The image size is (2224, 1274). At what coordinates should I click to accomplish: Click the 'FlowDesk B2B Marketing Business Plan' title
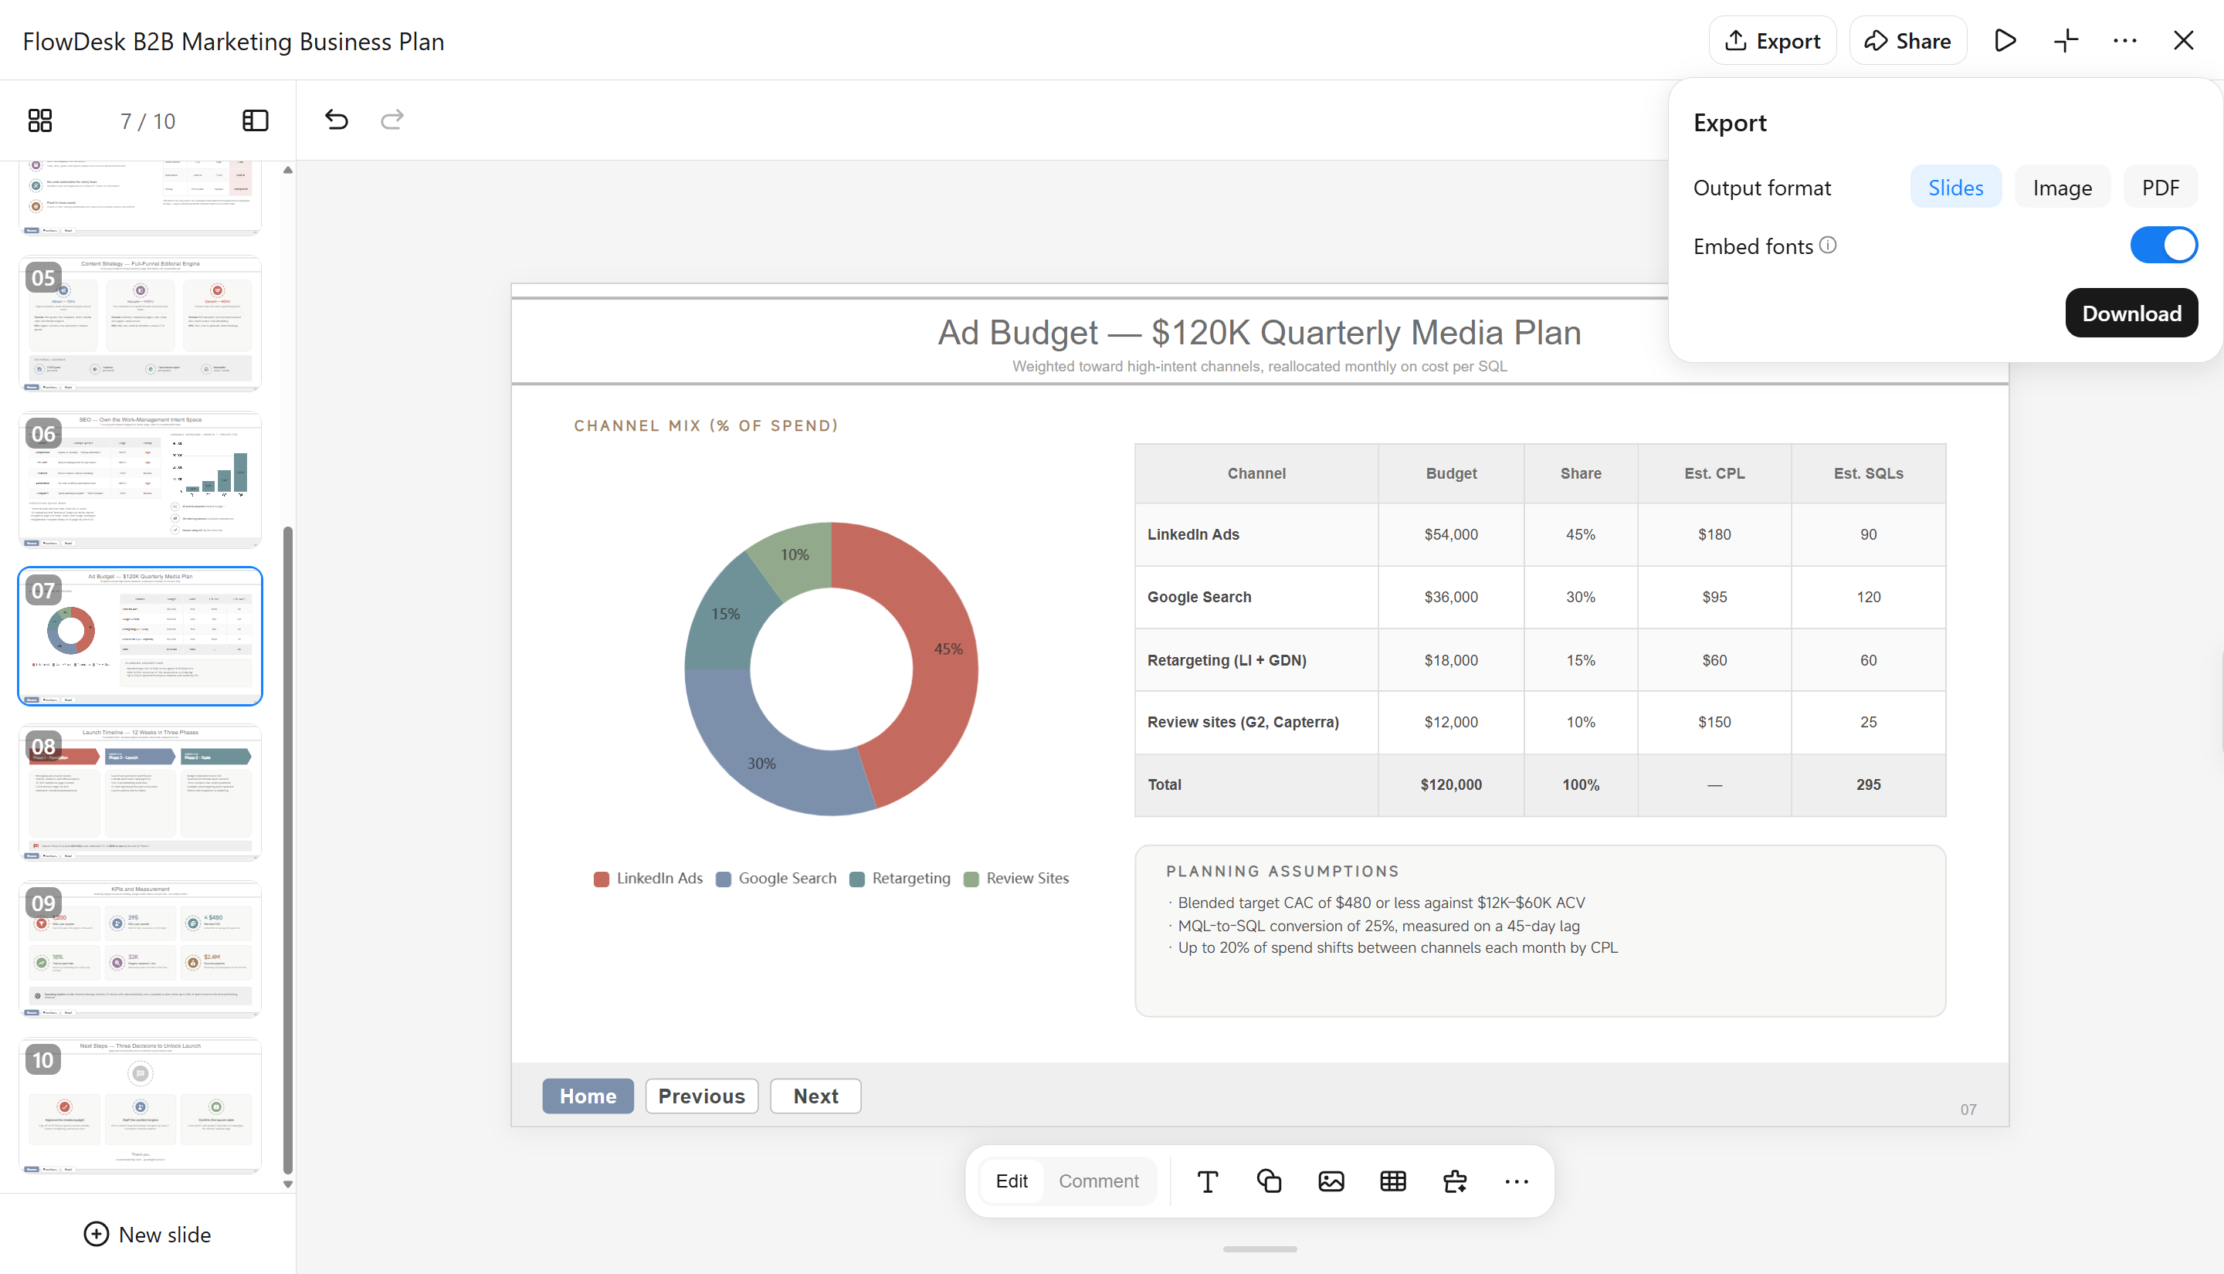tap(234, 41)
